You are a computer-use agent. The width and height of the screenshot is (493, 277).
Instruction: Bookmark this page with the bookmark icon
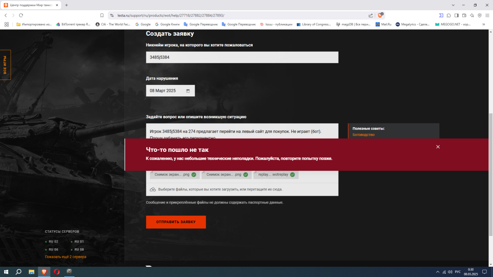102,15
